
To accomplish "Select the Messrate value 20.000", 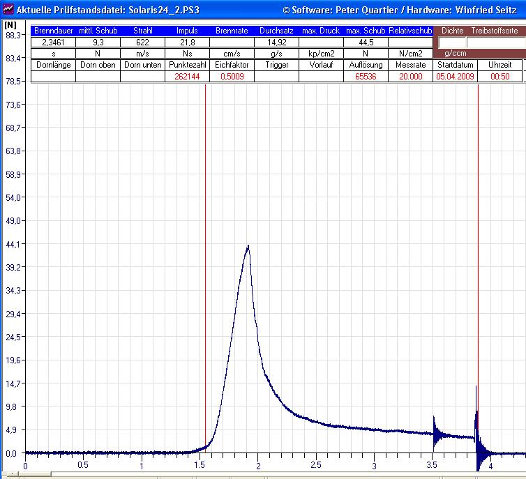I will [410, 77].
